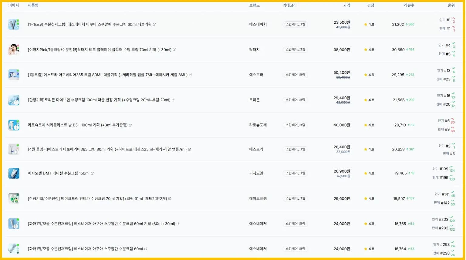Image resolution: width=466 pixels, height=260 pixels.
Task: Open external link icon beside 피지오겔 DMT 수분크림
Action: pos(92,173)
